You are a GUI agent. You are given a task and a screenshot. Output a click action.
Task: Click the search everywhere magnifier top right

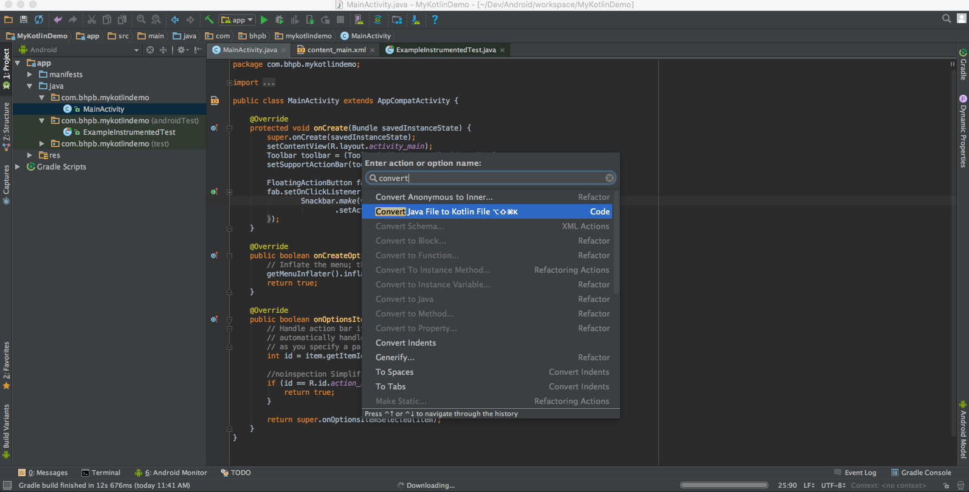tap(947, 19)
